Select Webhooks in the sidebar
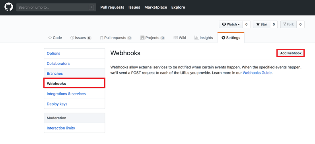The image size is (315, 144). tap(74, 84)
